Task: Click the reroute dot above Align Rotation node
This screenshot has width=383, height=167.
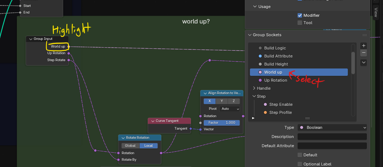Action: pyautogui.click(x=210, y=60)
